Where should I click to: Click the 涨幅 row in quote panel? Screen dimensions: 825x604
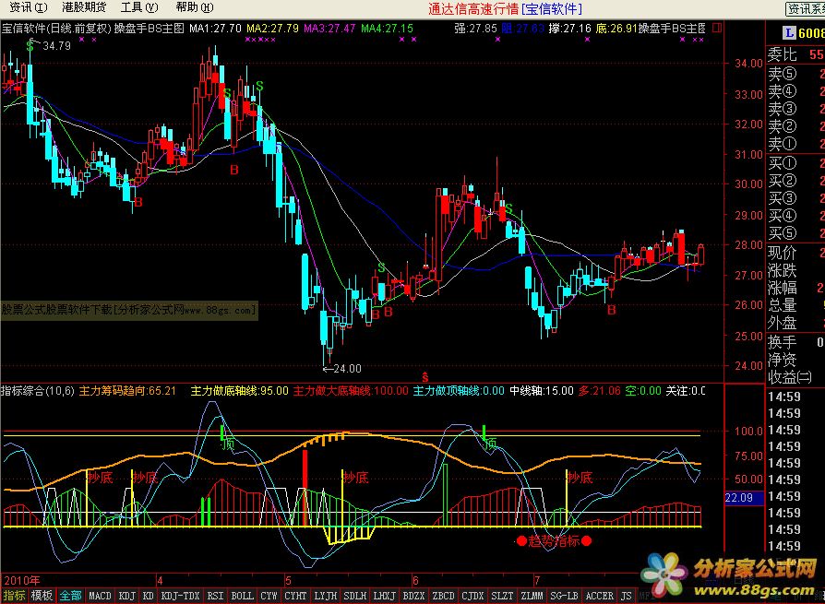click(x=795, y=288)
